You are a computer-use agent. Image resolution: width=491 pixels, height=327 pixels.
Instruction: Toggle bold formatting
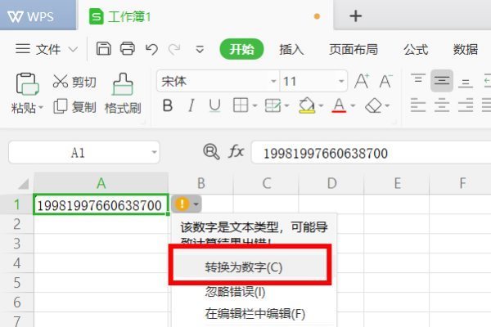click(x=168, y=105)
